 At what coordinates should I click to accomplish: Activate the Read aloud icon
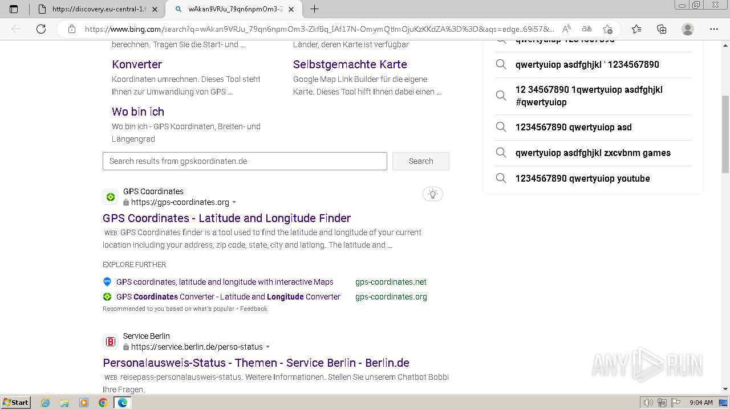pos(566,29)
